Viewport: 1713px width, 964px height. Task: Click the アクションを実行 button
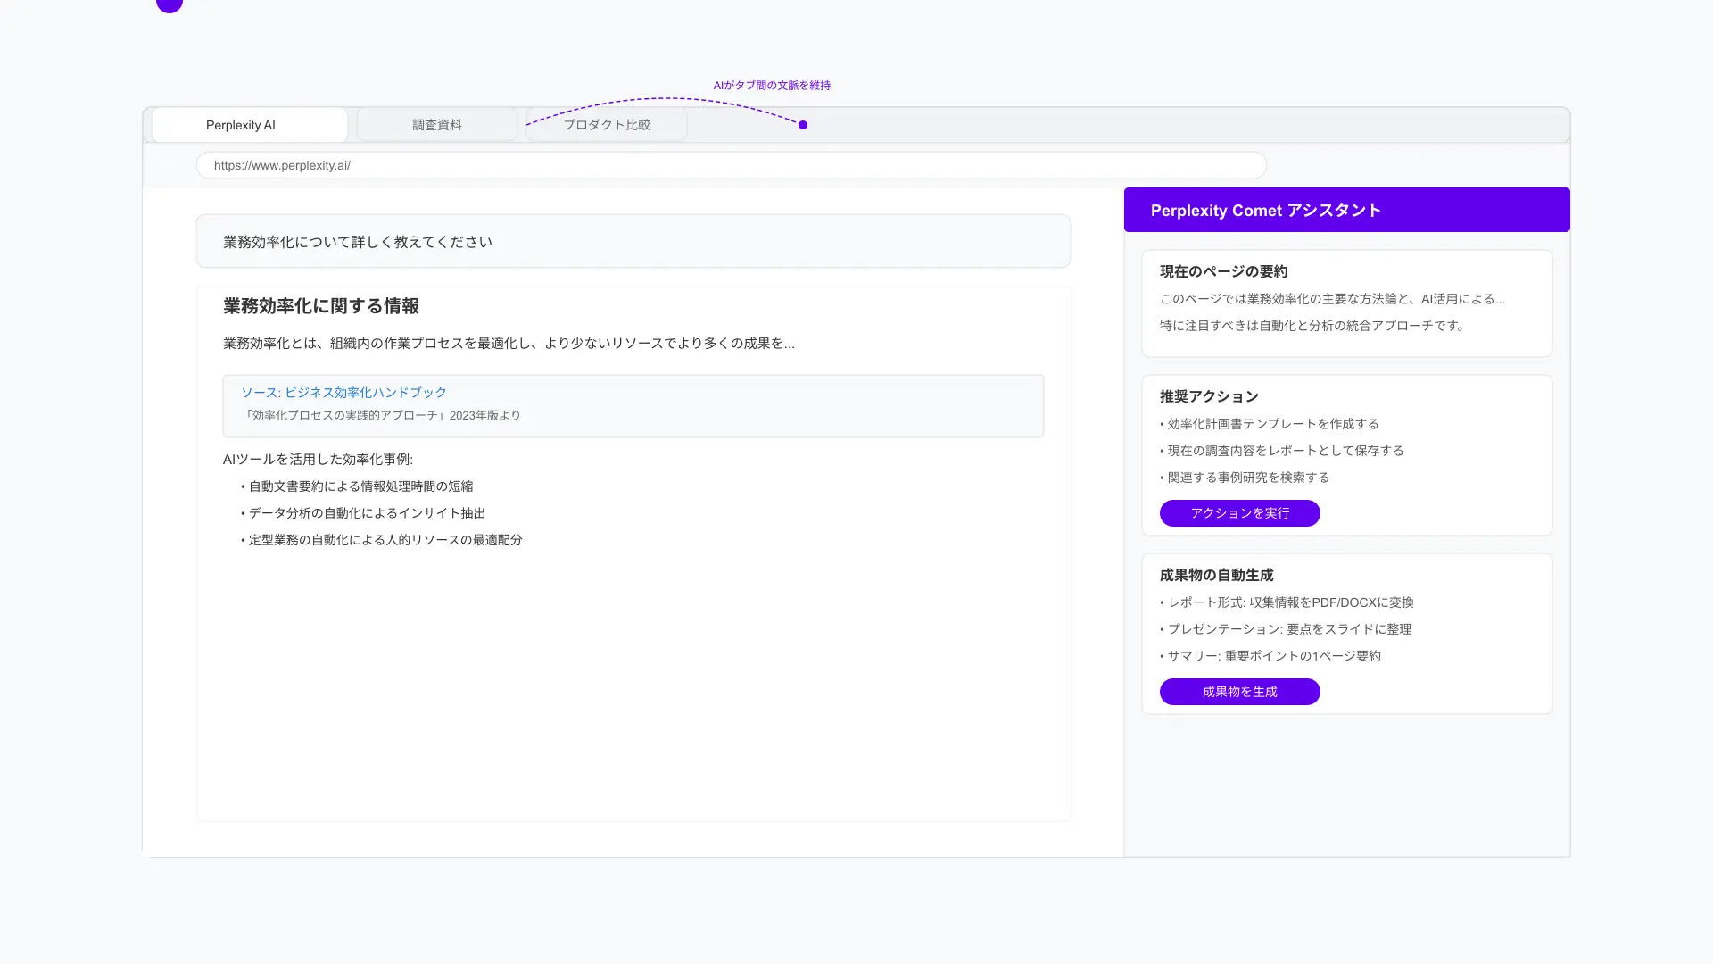[1240, 513]
